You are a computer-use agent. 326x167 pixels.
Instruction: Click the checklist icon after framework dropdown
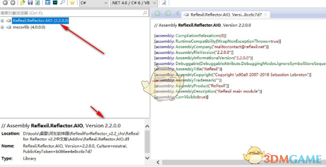point(164,3)
